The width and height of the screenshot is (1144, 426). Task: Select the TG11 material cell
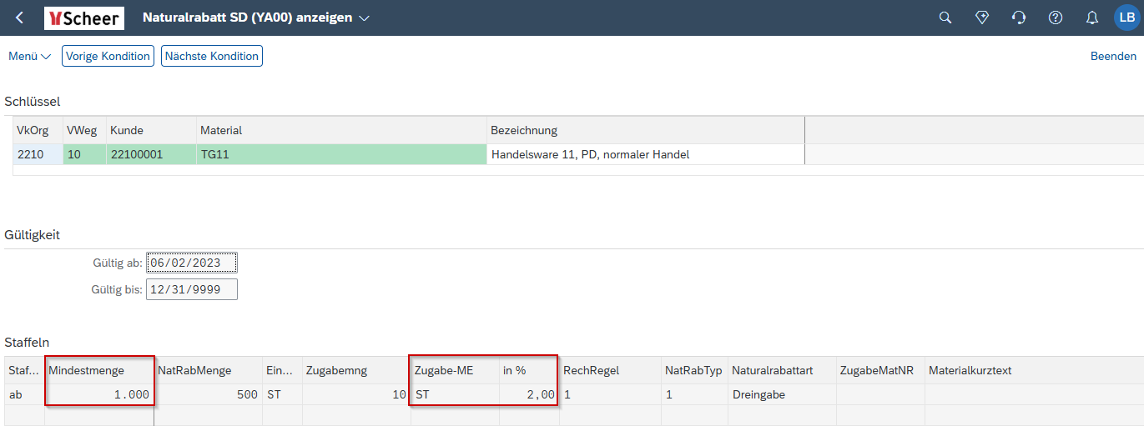point(342,154)
